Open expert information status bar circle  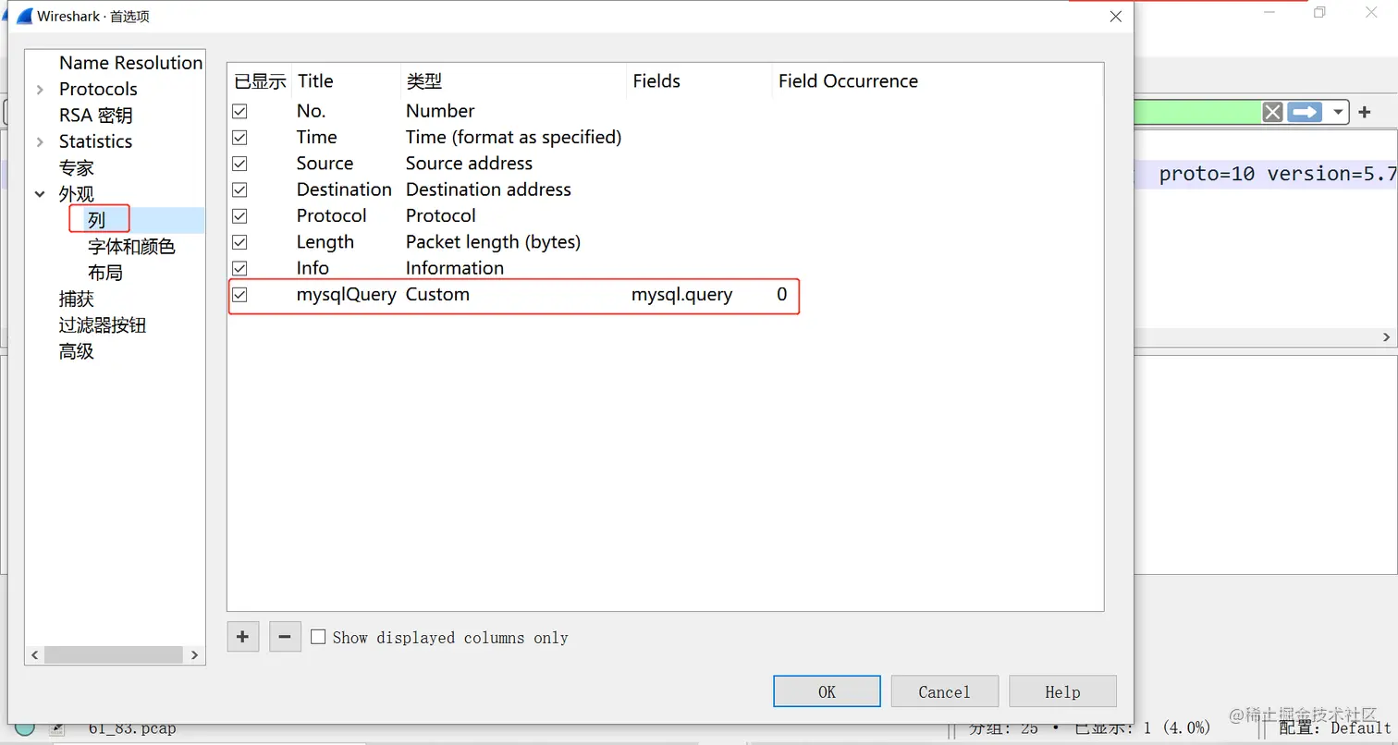pos(25,729)
